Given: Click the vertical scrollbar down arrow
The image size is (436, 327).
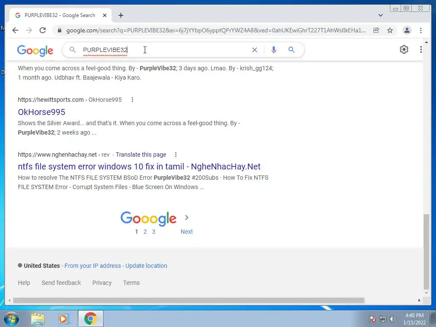Looking at the screenshot, I should click(x=426, y=293).
